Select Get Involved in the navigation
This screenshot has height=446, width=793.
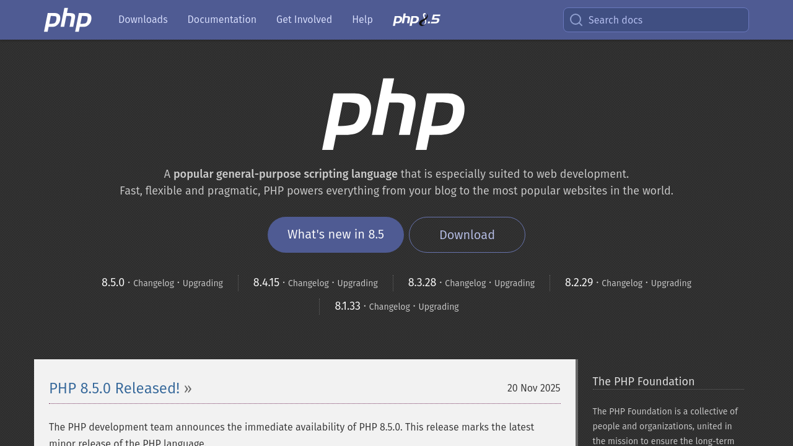(x=304, y=19)
